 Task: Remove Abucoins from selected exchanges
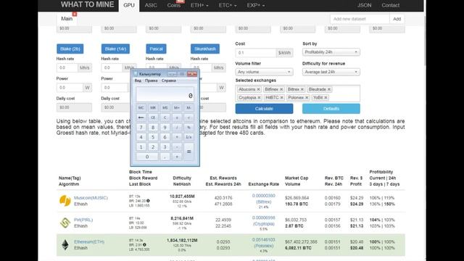pos(258,89)
